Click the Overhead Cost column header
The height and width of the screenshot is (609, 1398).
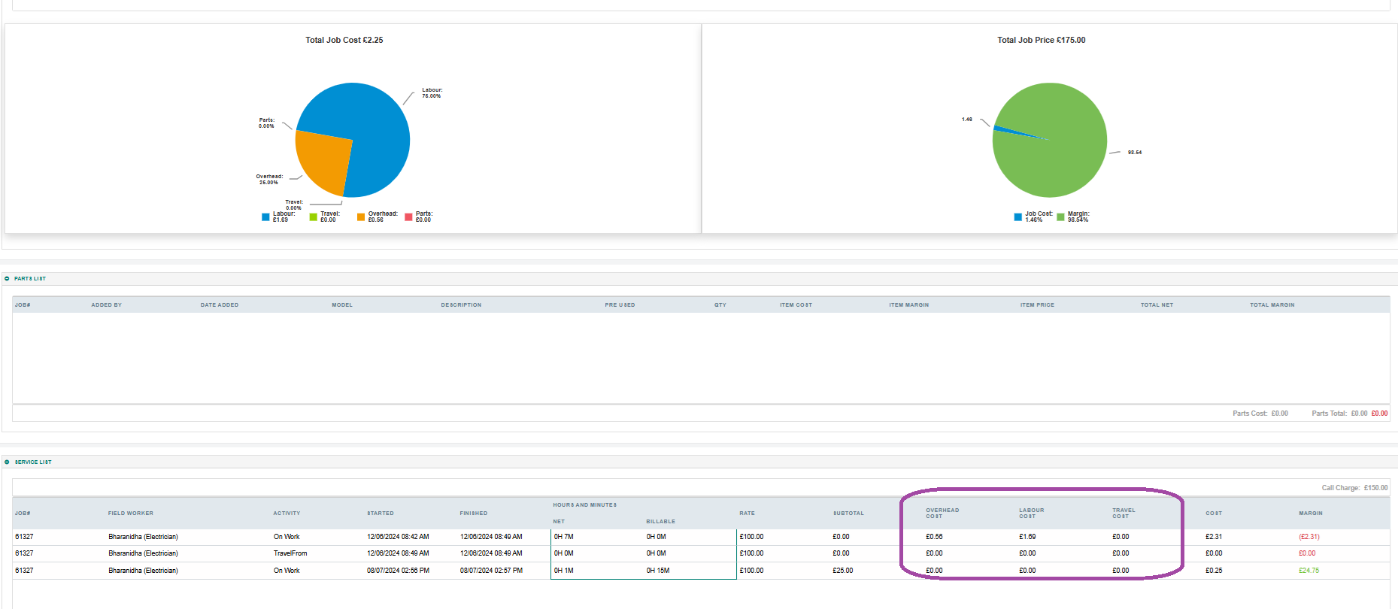[x=942, y=513]
